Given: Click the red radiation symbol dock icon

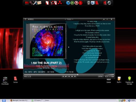Looking at the screenshot, I should point(60,3).
